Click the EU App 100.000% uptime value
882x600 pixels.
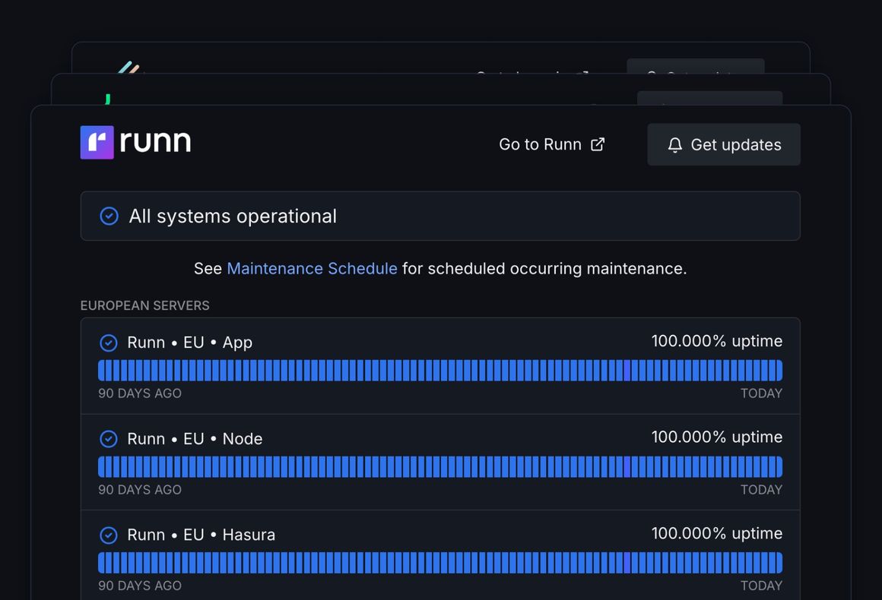point(716,341)
